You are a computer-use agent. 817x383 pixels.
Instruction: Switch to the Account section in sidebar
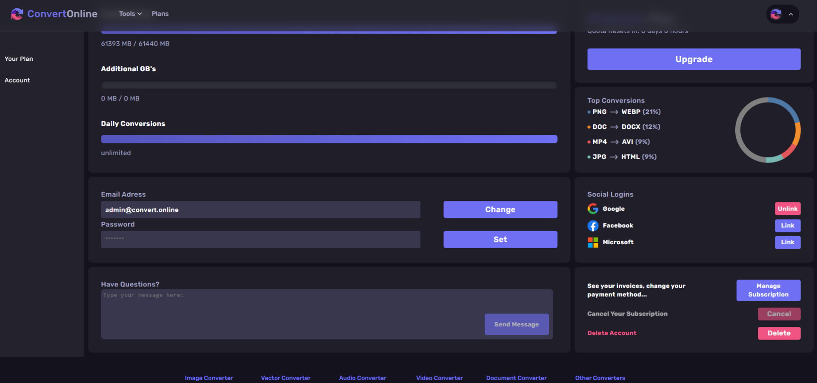pos(17,80)
